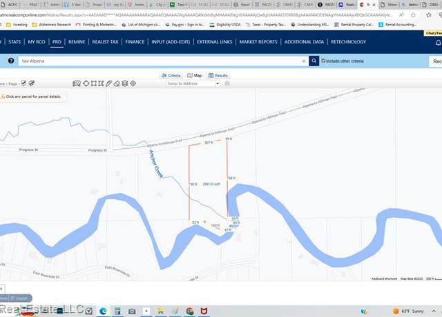Open the Investing bookmark folder

click(17, 25)
